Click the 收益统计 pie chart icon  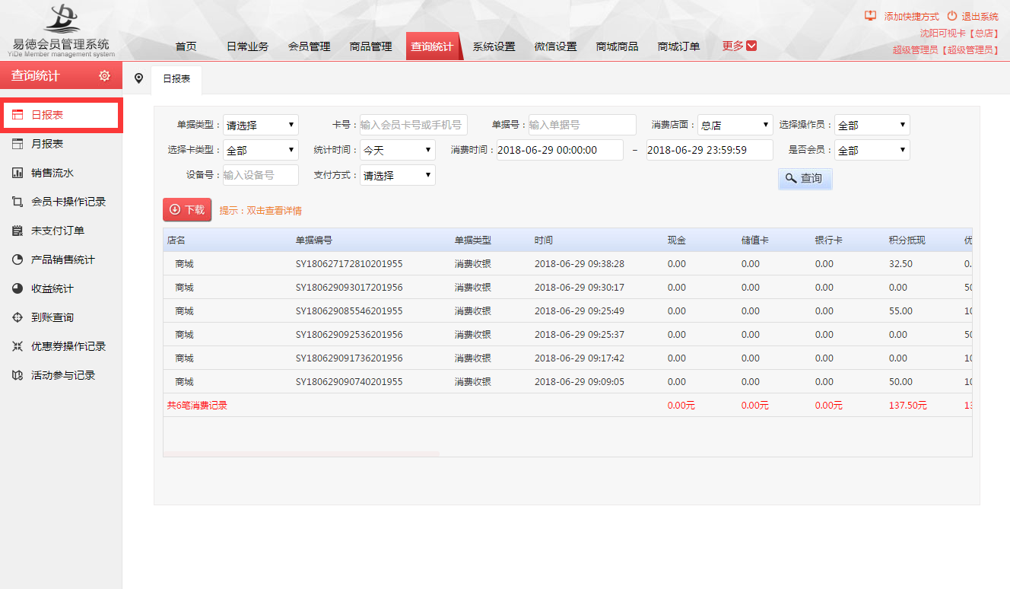(x=17, y=288)
